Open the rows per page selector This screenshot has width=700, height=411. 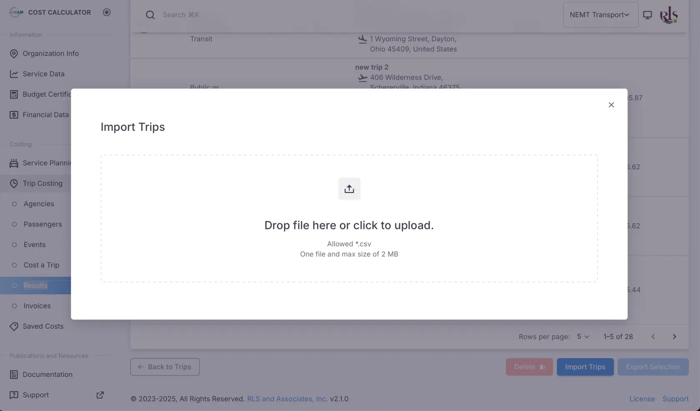tap(582, 336)
